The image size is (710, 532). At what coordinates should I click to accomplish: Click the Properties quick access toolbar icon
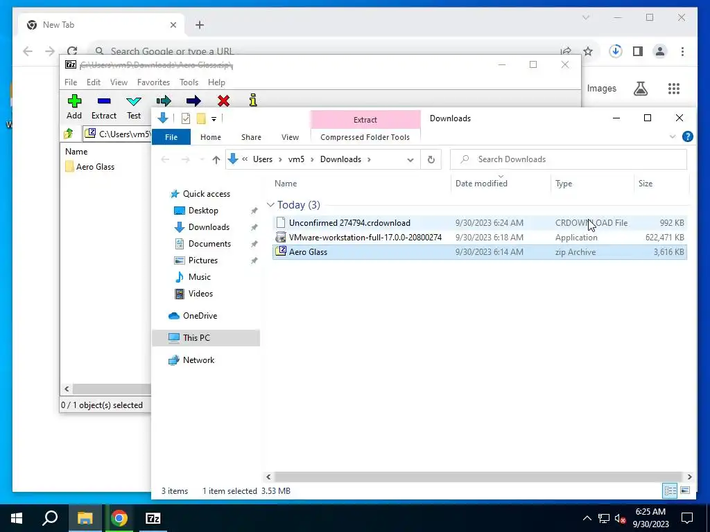[186, 118]
